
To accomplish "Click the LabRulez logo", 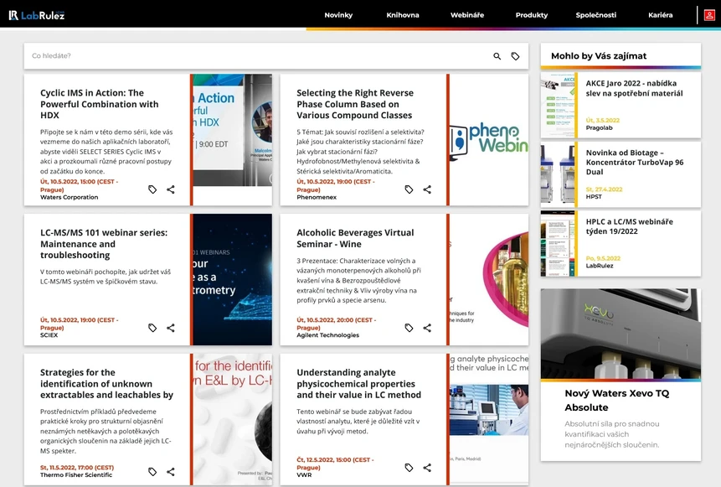I will (37, 15).
